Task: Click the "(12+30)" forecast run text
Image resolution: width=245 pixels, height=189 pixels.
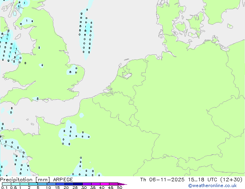Action: click(x=231, y=180)
